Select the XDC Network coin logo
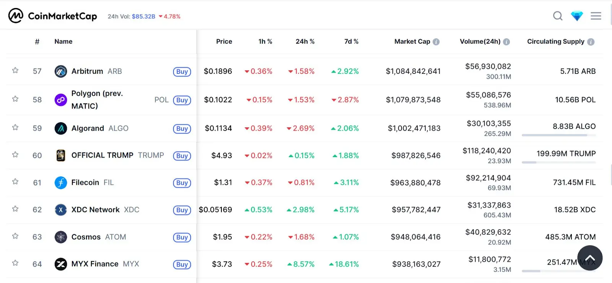Viewport: 612px width, 283px height. click(x=60, y=210)
